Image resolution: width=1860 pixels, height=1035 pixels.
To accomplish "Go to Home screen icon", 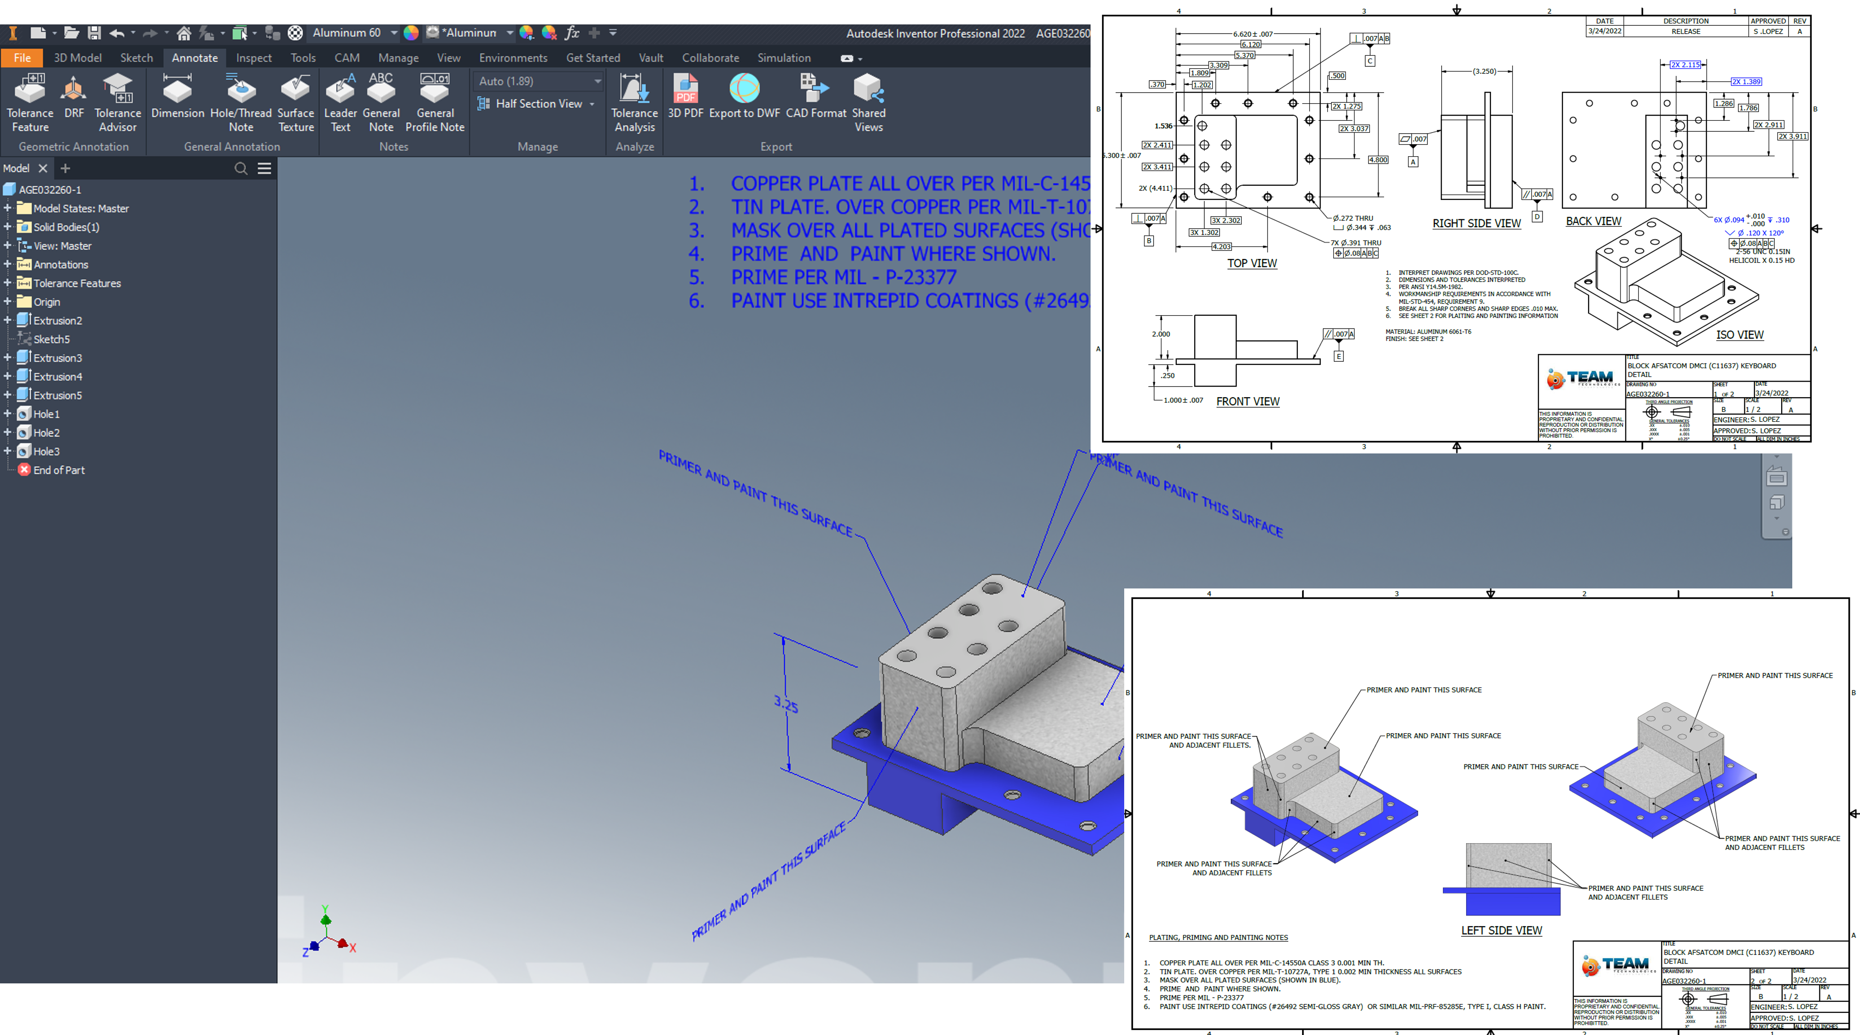I will [x=183, y=33].
